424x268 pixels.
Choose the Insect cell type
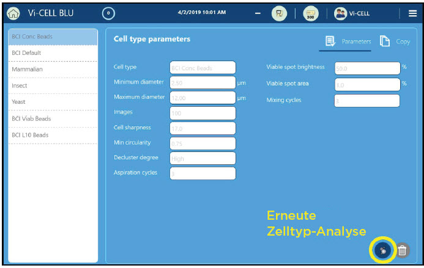point(53,86)
